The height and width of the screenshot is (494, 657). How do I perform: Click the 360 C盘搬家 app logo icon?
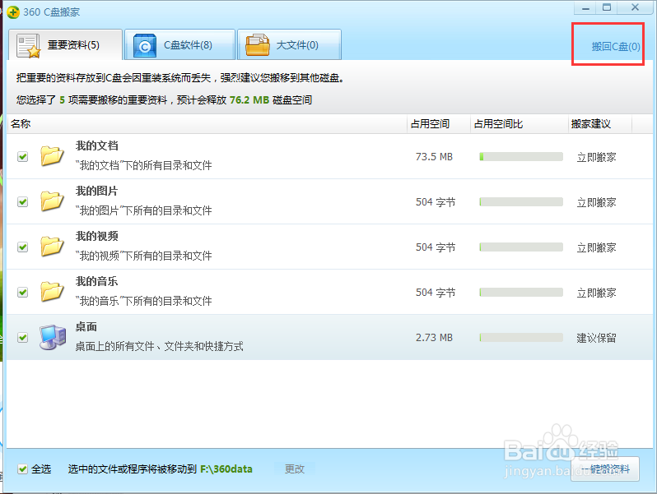[x=13, y=12]
